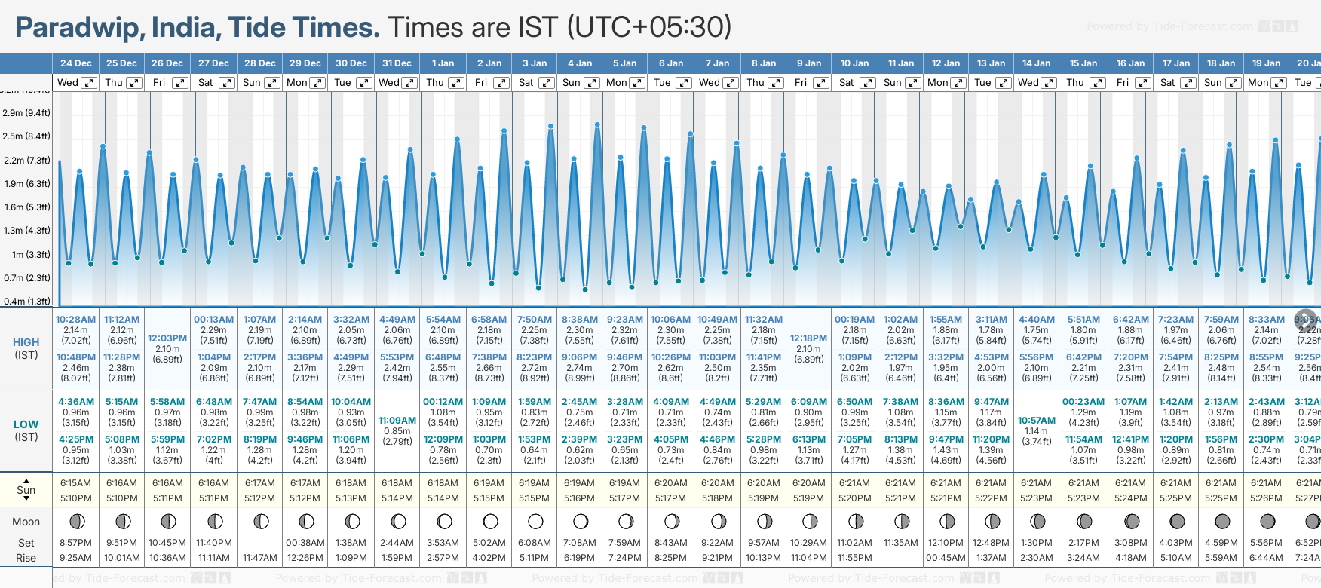Select the new moon icon for 18 Jan
The image size is (1321, 588).
coord(1222,521)
